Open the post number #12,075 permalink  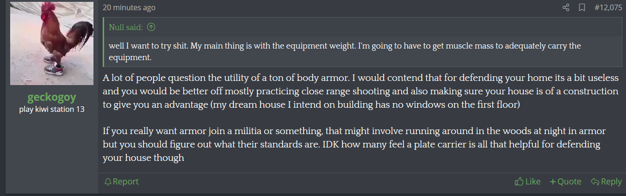[x=608, y=7]
